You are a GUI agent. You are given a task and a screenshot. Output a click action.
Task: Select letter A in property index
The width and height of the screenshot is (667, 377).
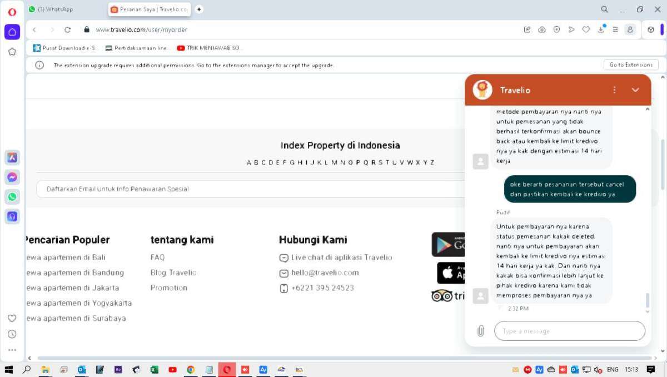(x=249, y=162)
